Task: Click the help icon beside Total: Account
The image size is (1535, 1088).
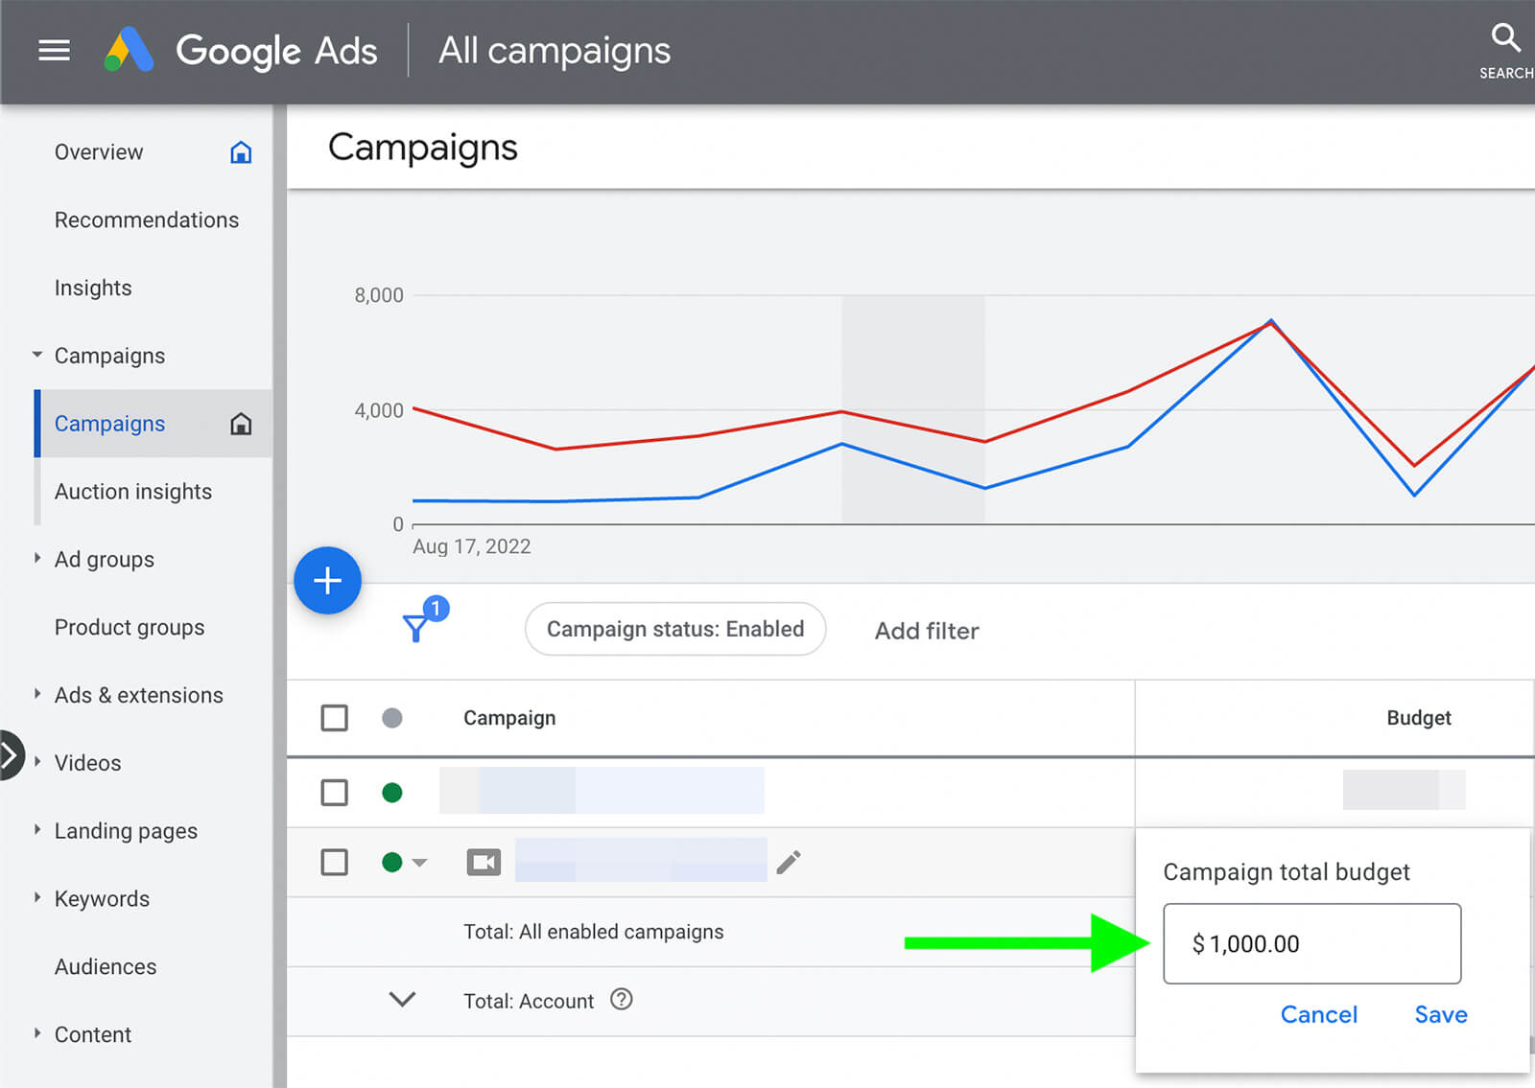Action: pyautogui.click(x=622, y=1000)
